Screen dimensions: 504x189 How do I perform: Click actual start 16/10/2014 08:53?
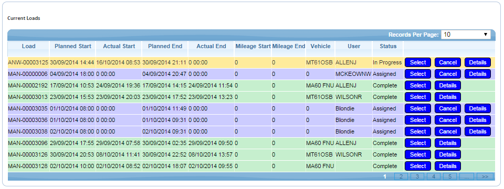(x=118, y=62)
